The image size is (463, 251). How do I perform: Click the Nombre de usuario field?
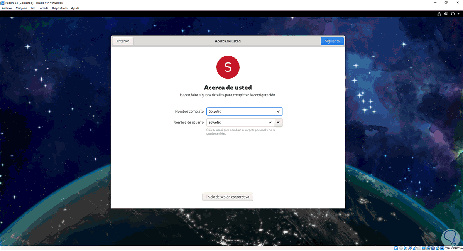pos(240,123)
